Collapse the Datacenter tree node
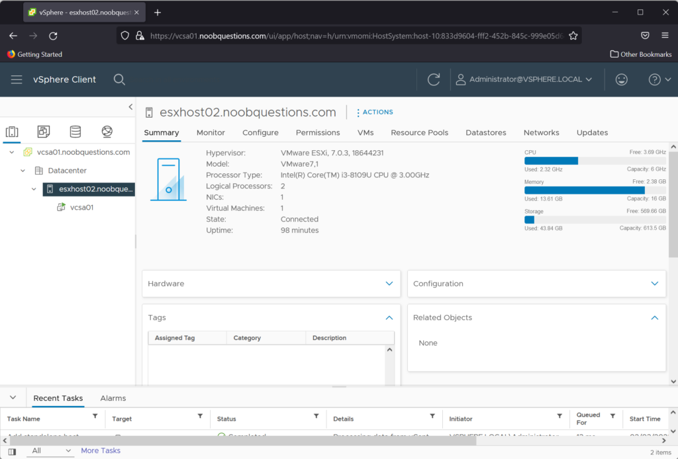Image resolution: width=678 pixels, height=459 pixels. click(23, 171)
